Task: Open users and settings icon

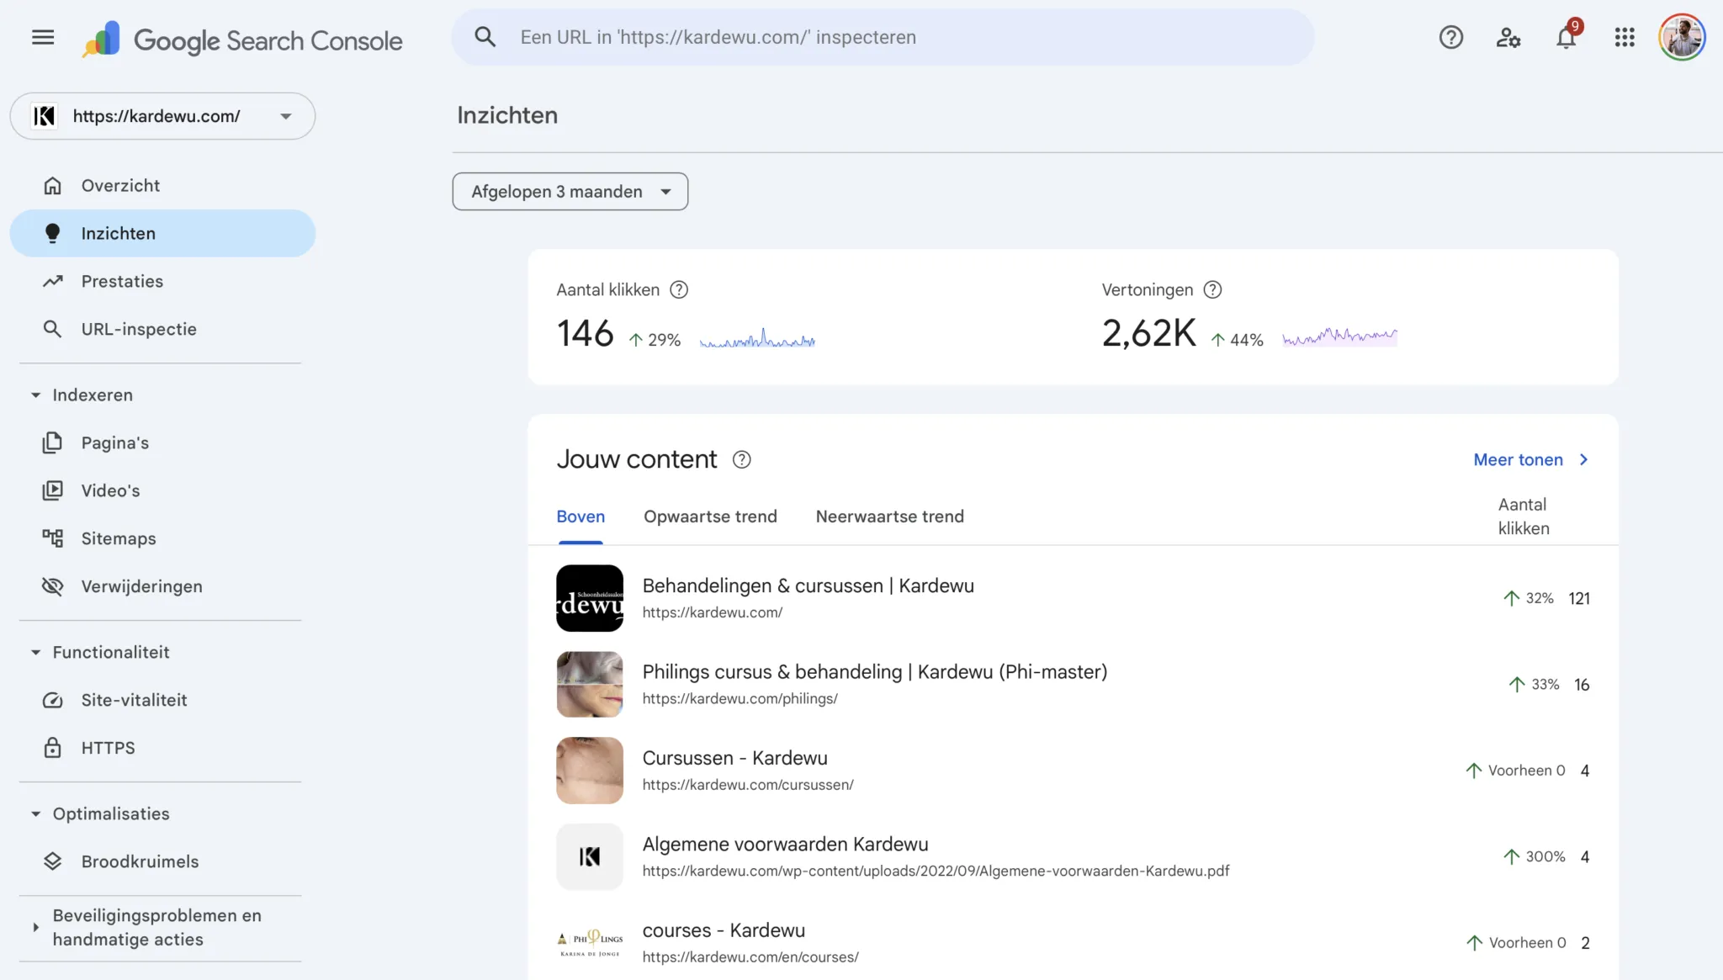Action: 1508,37
